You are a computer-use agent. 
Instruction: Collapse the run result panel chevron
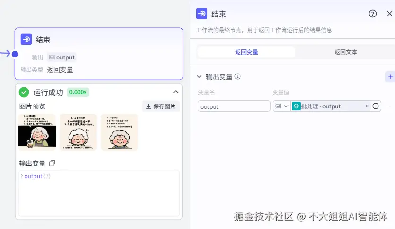(x=176, y=92)
